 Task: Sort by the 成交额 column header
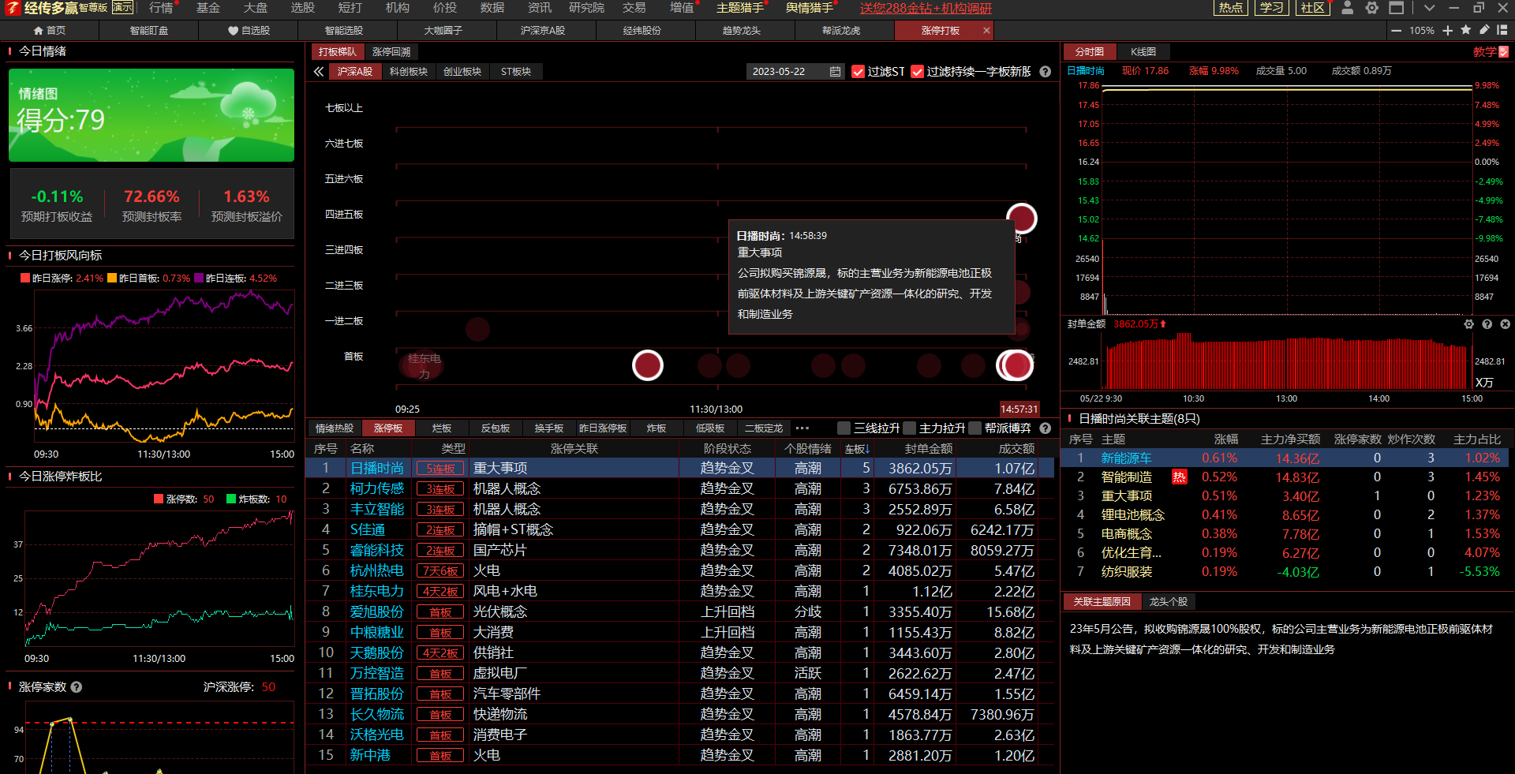[1016, 449]
